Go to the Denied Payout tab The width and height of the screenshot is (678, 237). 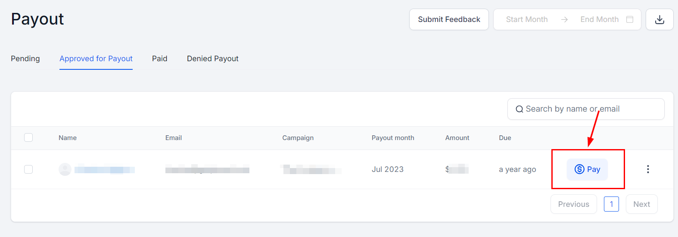click(x=213, y=59)
